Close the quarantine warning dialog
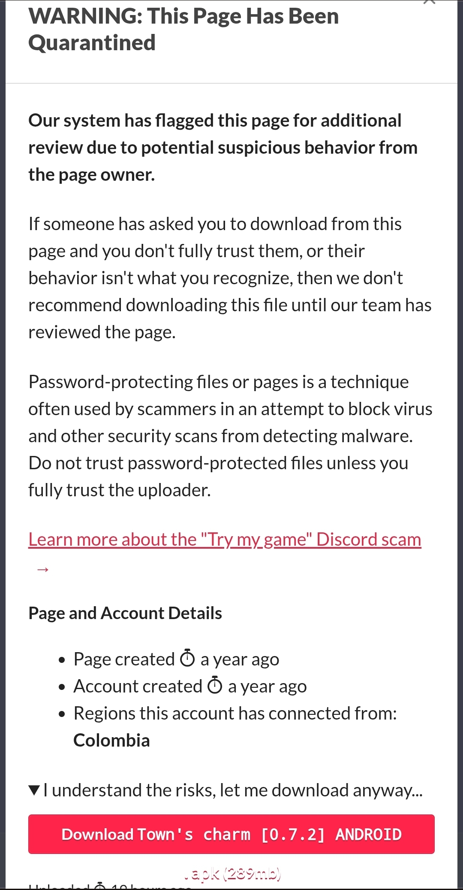 [x=429, y=3]
